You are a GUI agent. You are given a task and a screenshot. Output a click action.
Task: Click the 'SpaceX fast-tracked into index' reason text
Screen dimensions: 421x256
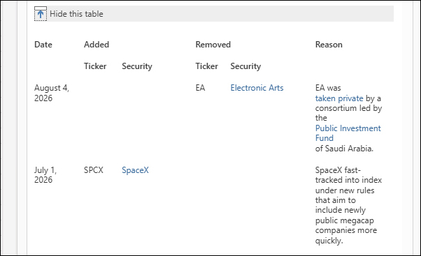coord(348,175)
